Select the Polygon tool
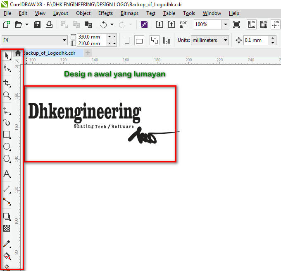The width and height of the screenshot is (281, 271). (7, 159)
